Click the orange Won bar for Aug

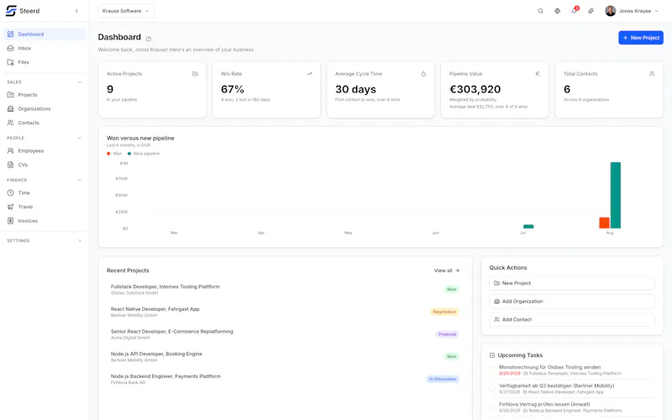604,223
